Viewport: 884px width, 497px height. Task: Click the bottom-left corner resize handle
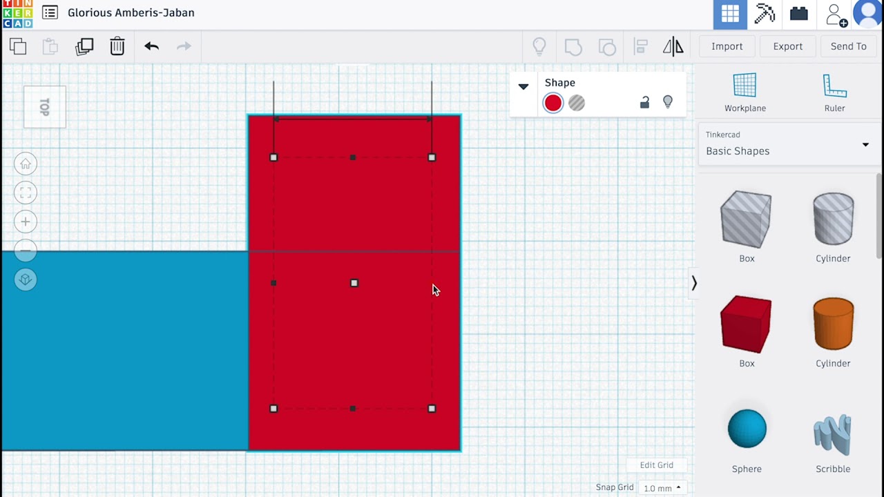tap(273, 409)
